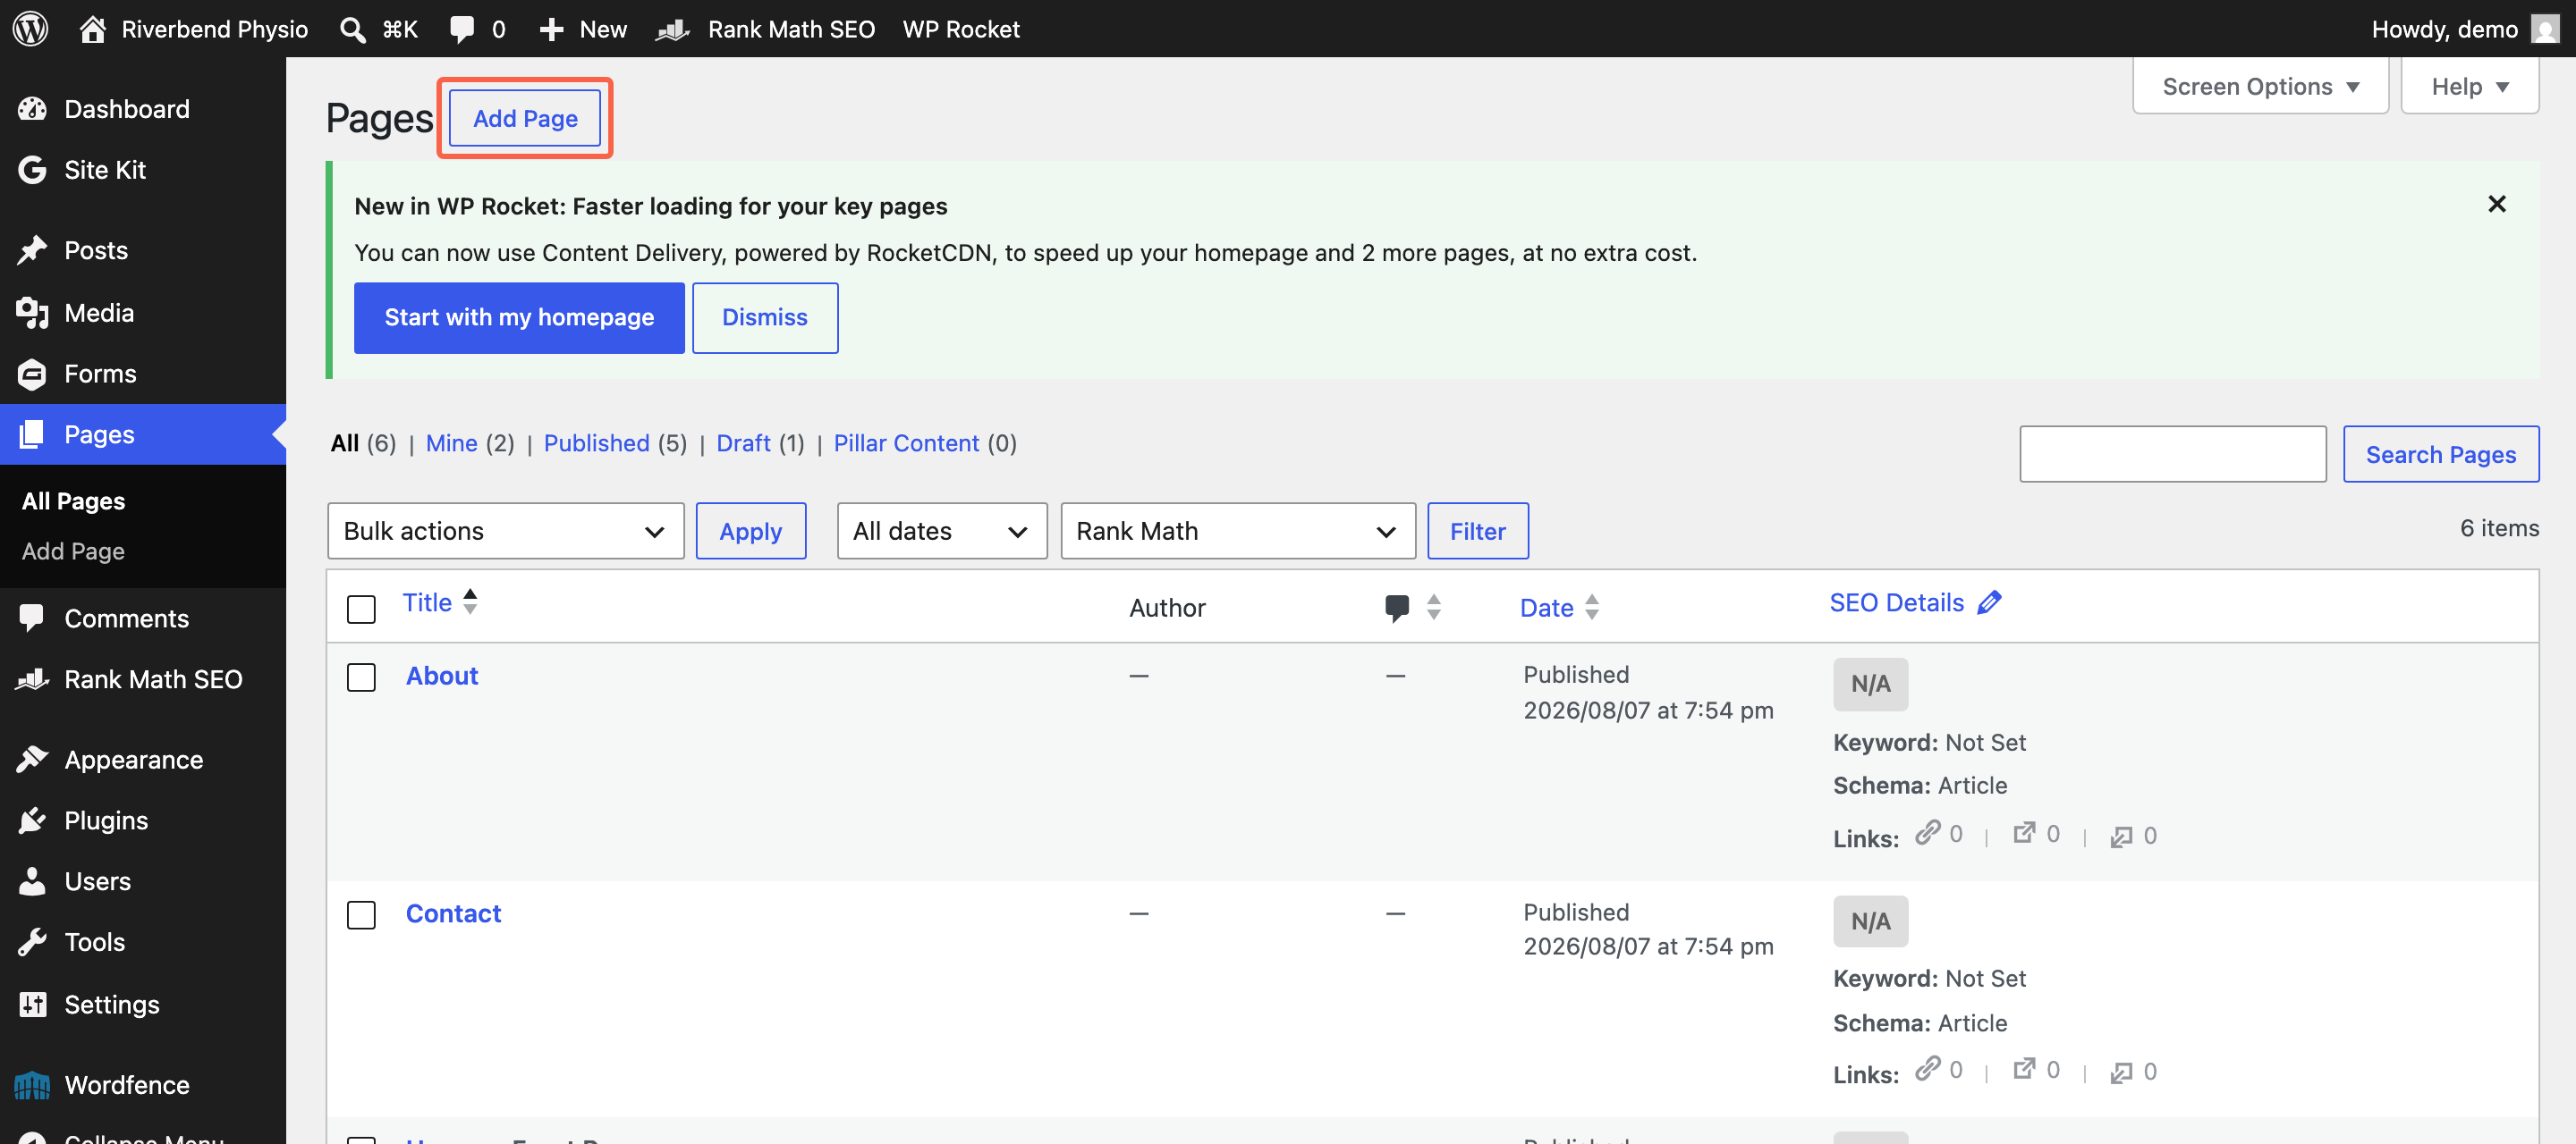
Task: Click the SEO Details column header link
Action: (x=1896, y=601)
